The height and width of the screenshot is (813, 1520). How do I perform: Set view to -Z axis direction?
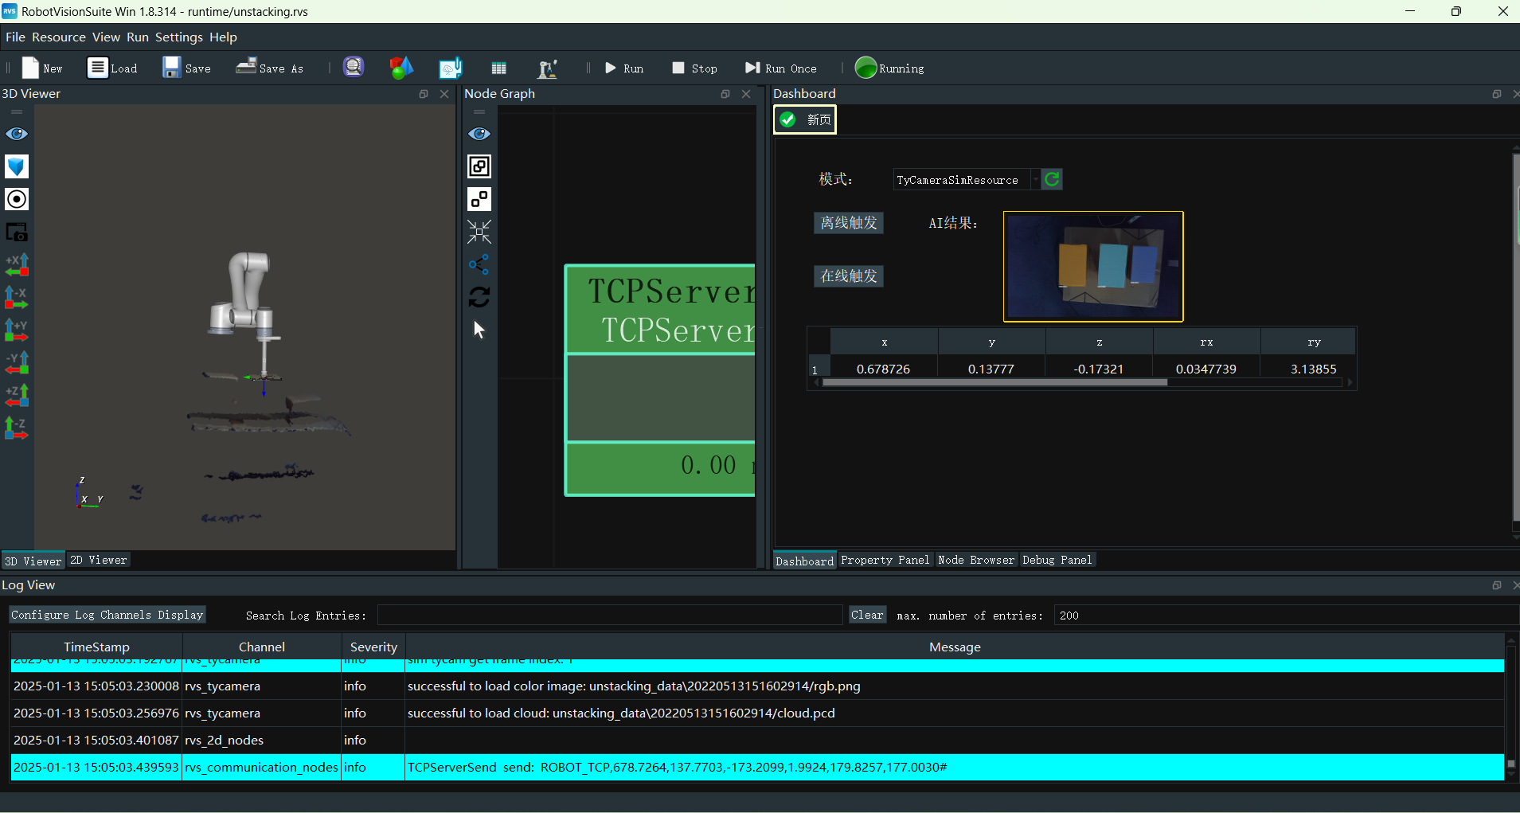coord(17,428)
